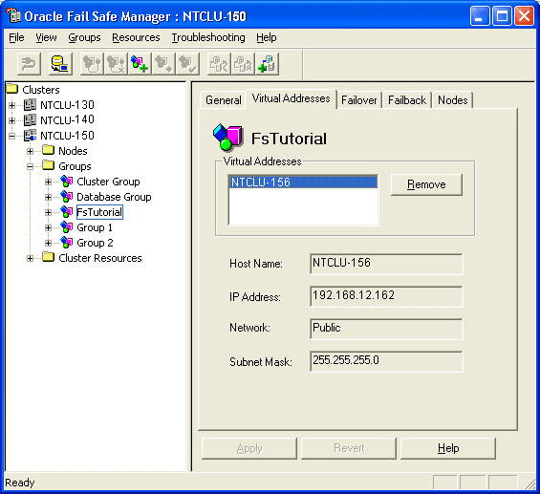Click the Apply button
Image resolution: width=540 pixels, height=494 pixels.
pos(249,448)
